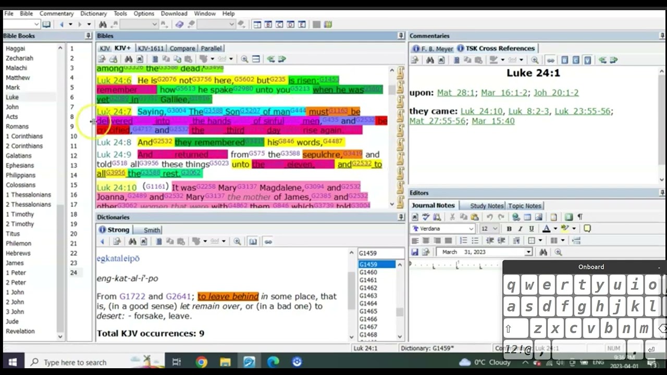Open the Dictionary menu
The image size is (667, 375).
pyautogui.click(x=94, y=14)
